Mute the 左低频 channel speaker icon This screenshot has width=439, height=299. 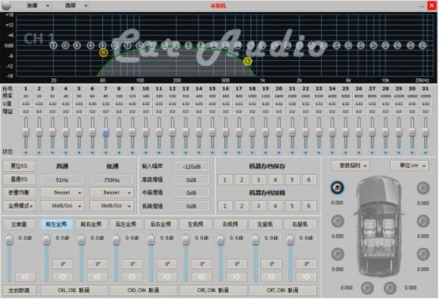click(202, 277)
